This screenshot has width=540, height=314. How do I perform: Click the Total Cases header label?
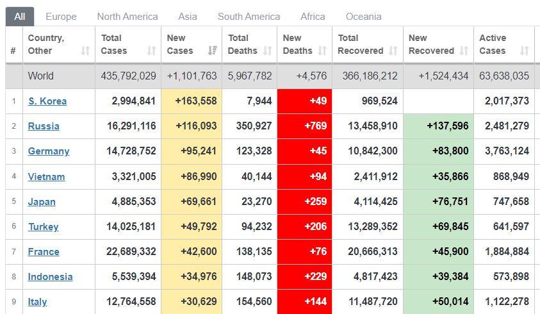[113, 44]
